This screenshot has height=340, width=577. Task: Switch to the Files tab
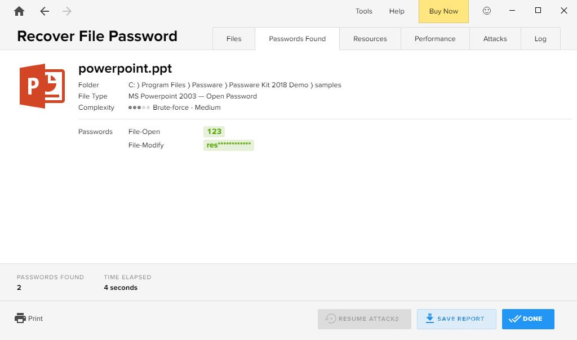[x=234, y=39]
